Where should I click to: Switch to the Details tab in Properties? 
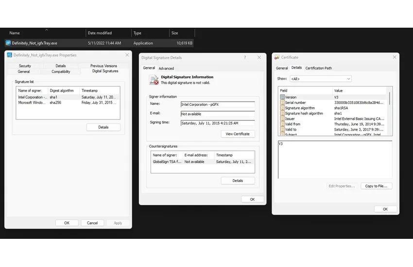[61, 66]
